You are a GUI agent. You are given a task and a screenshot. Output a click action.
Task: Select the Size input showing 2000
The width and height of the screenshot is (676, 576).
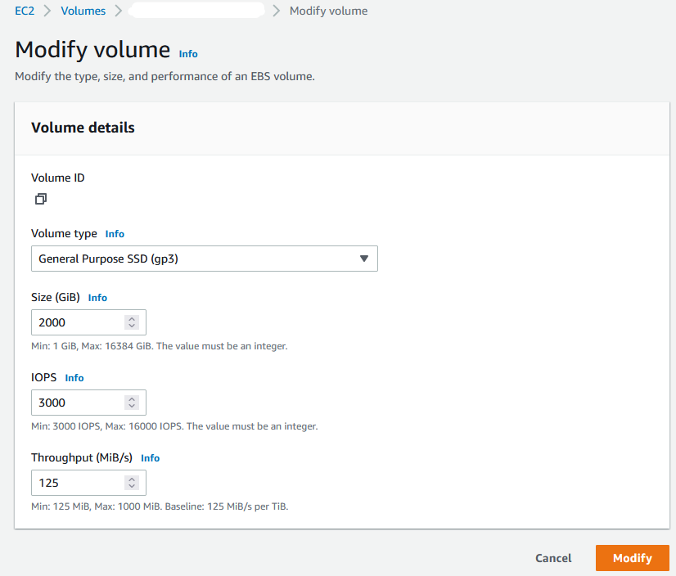pyautogui.click(x=78, y=322)
